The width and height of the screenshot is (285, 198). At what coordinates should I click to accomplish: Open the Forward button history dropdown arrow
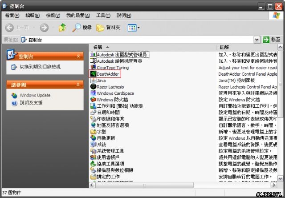(53, 28)
